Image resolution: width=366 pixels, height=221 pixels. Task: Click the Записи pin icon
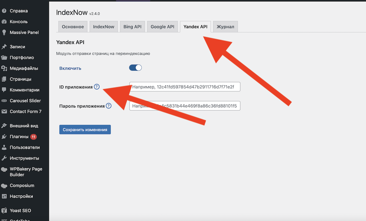(x=4, y=47)
